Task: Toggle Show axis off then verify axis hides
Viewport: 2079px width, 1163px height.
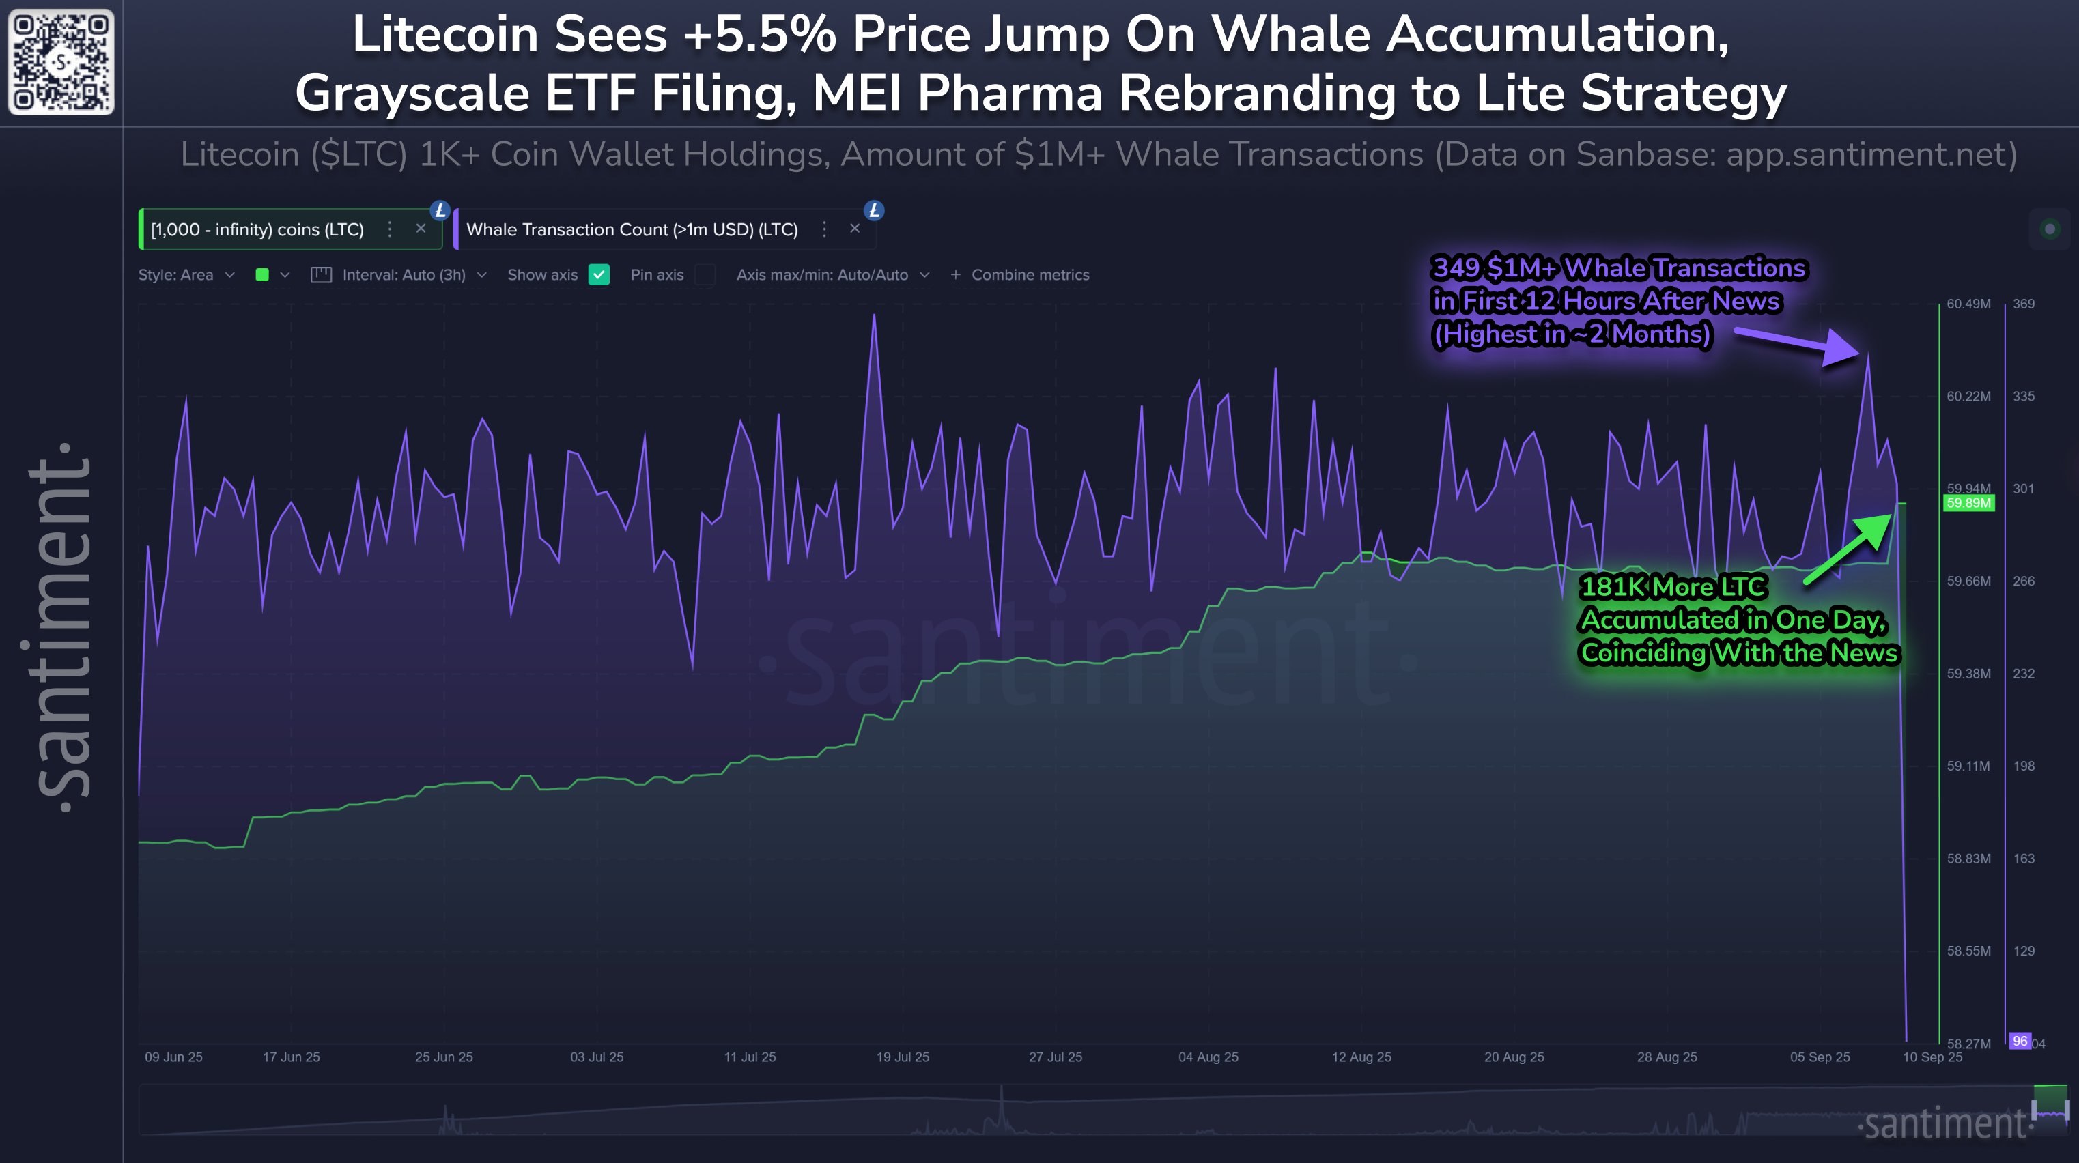Action: 599,275
